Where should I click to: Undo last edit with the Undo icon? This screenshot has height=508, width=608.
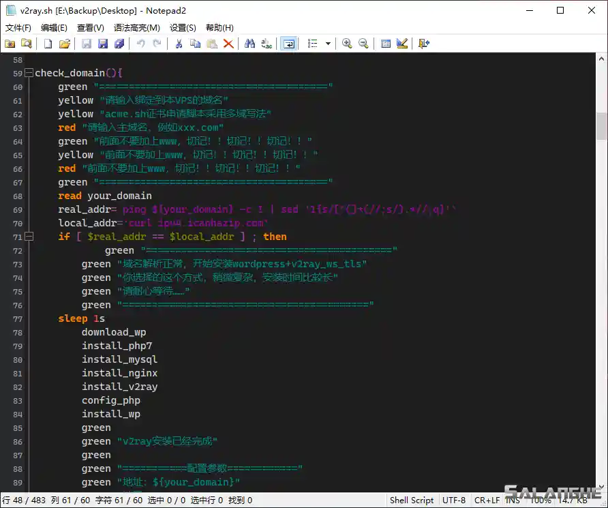point(140,44)
